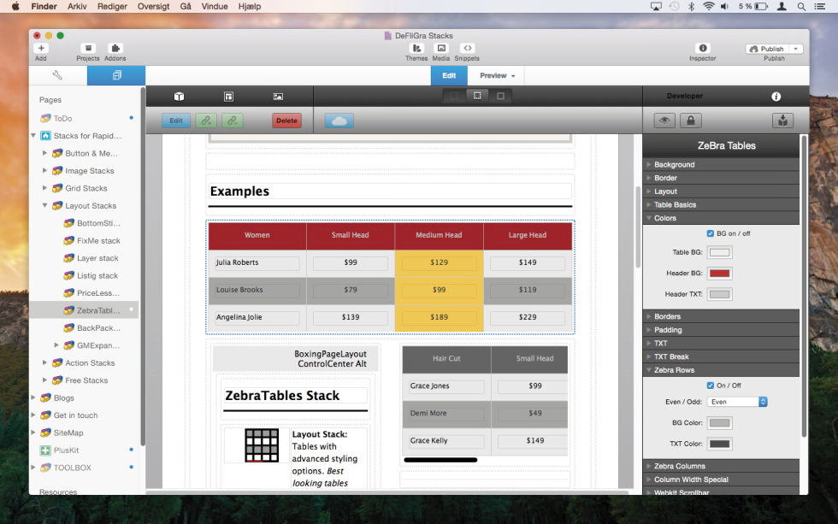
Task: Select the dashed-outline view mode icon
Action: tap(477, 96)
